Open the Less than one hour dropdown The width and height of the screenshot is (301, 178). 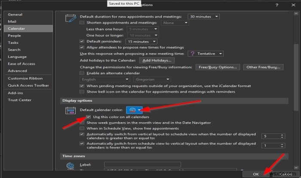143,29
